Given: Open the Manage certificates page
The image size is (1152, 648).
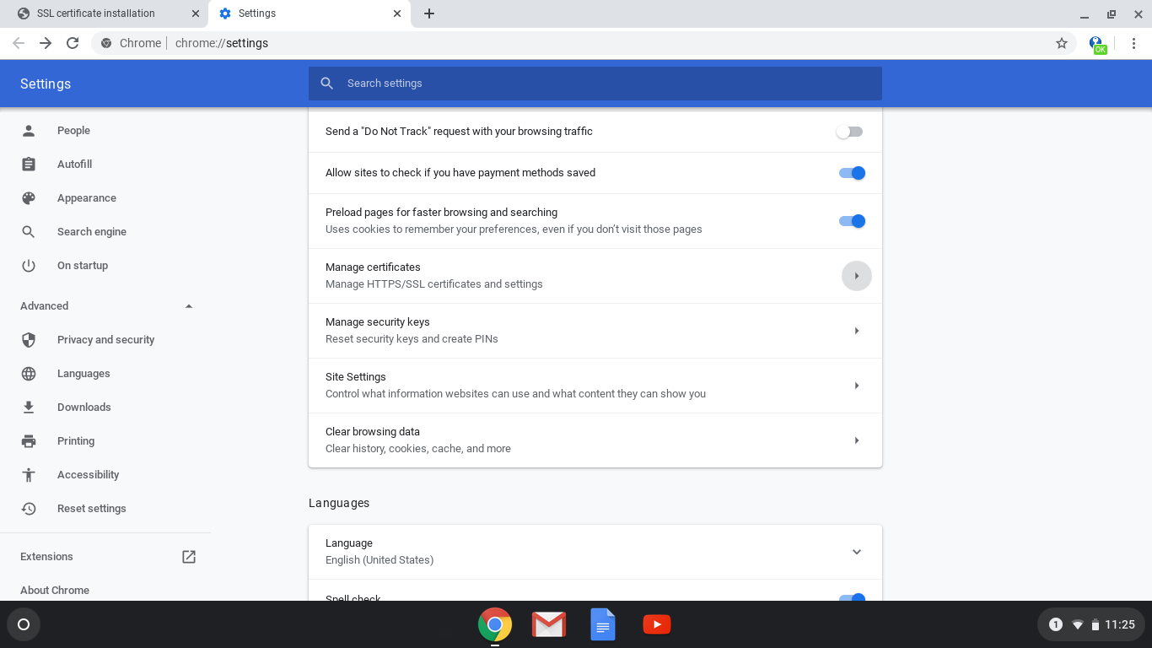Looking at the screenshot, I should pyautogui.click(x=857, y=275).
